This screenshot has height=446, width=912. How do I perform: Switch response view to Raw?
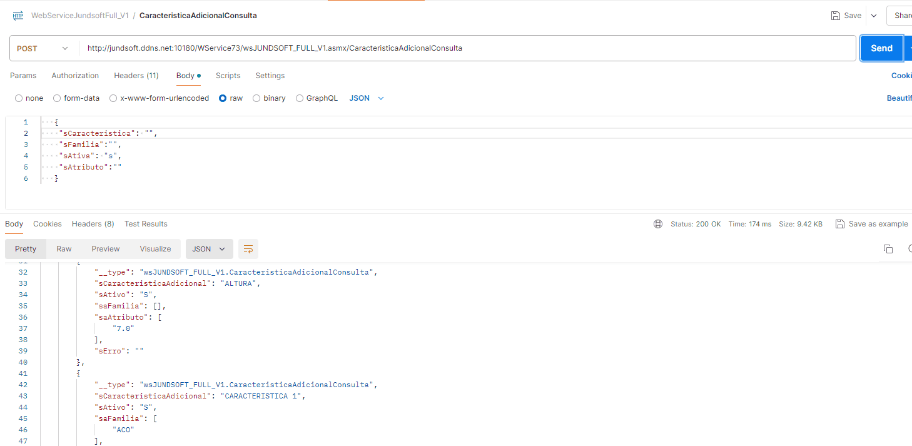[x=64, y=249]
